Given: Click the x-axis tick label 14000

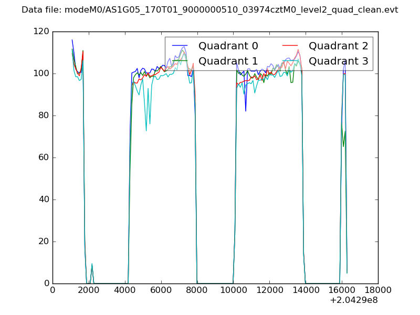Looking at the screenshot, I should click(x=306, y=290).
